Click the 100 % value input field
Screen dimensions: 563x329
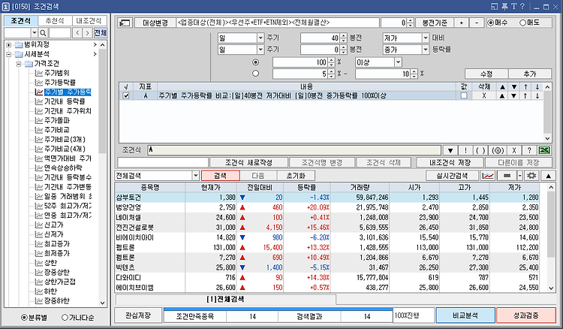tap(300, 62)
